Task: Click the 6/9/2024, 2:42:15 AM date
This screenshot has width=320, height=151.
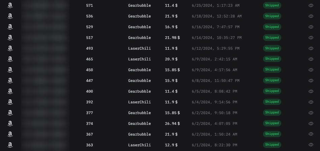Action: pyautogui.click(x=214, y=59)
